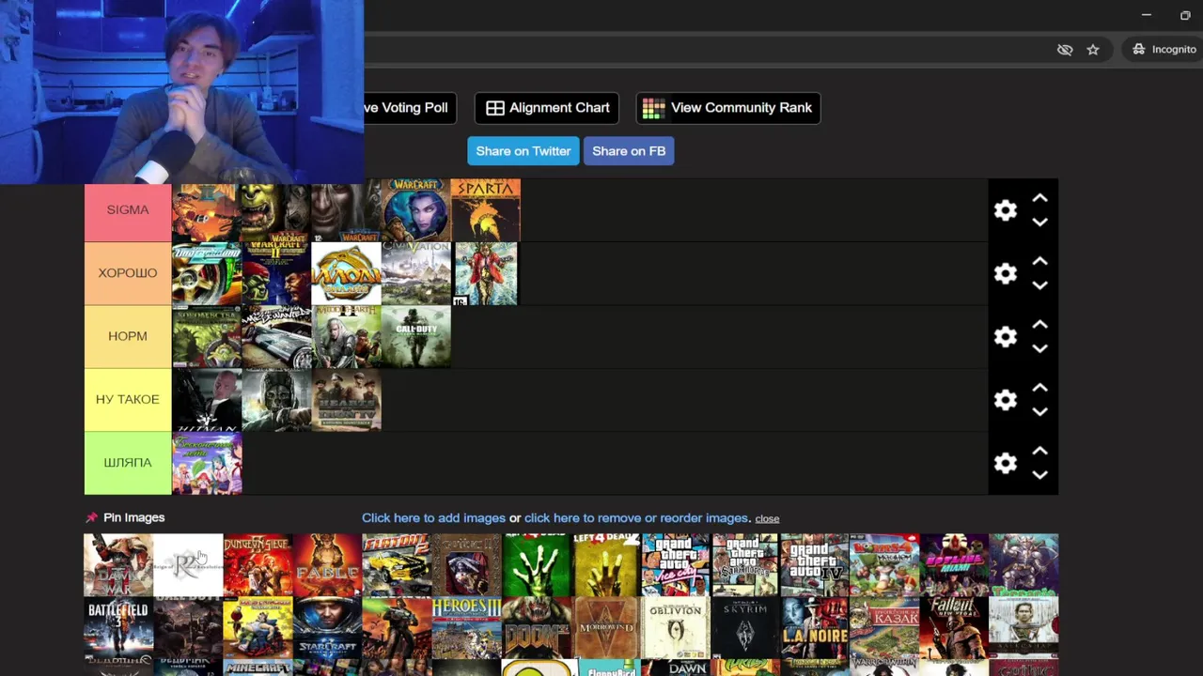Open the Incognito profile indicator
Viewport: 1203px width, 676px height.
tap(1164, 49)
